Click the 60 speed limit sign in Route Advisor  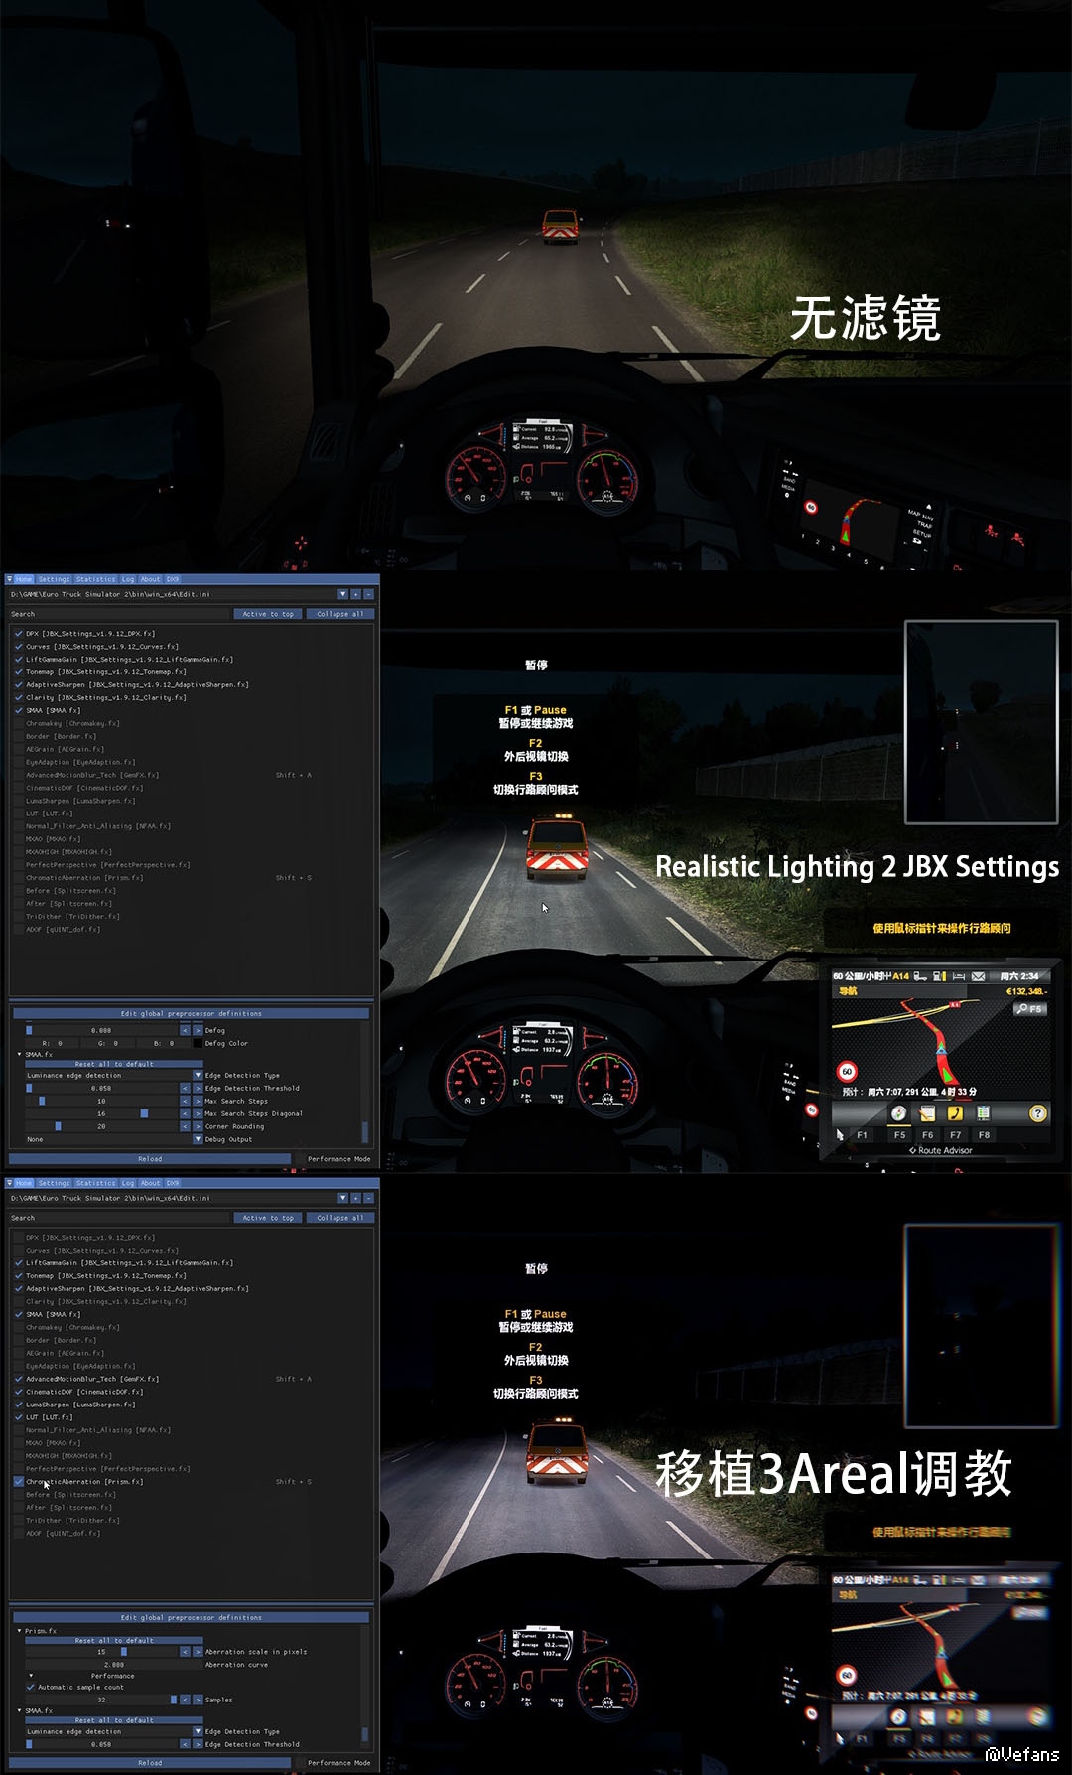click(x=847, y=1072)
